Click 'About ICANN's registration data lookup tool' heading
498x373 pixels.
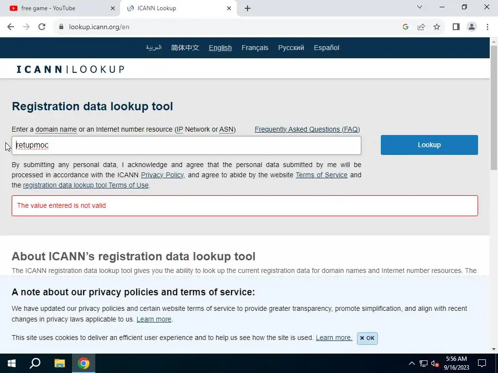133,256
